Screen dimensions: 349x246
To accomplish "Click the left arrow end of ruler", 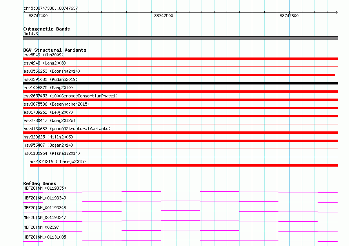I will (x=24, y=12).
